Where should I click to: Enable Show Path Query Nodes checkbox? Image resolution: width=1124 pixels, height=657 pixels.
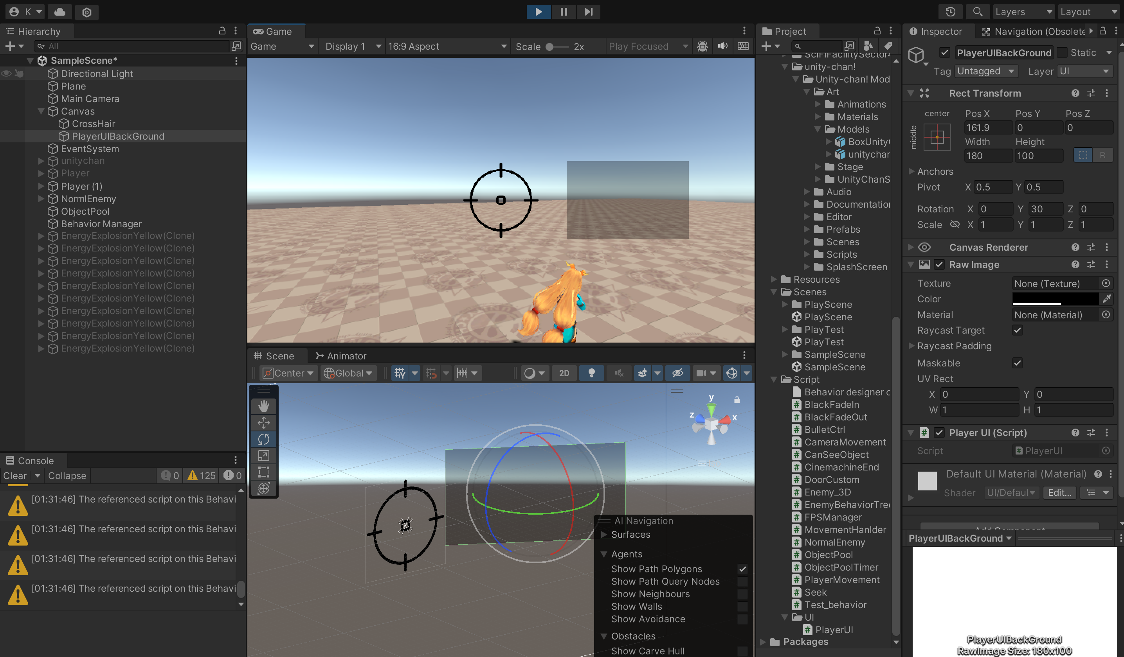(x=743, y=582)
